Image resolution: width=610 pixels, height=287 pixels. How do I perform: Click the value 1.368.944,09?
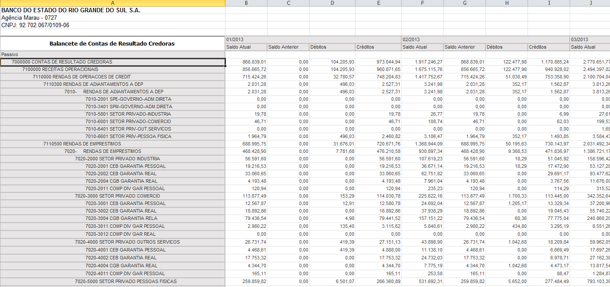click(428, 144)
